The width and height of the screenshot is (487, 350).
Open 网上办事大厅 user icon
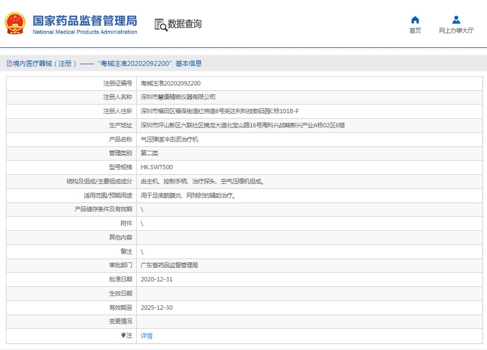(x=456, y=20)
